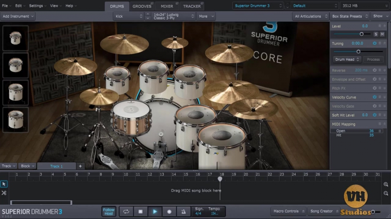Open the Envelope and Offset menu icon
This screenshot has height=219, width=391.
[x=380, y=79]
